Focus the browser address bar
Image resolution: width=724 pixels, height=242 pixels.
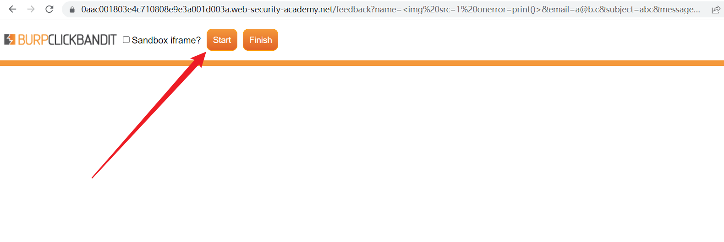[389, 10]
